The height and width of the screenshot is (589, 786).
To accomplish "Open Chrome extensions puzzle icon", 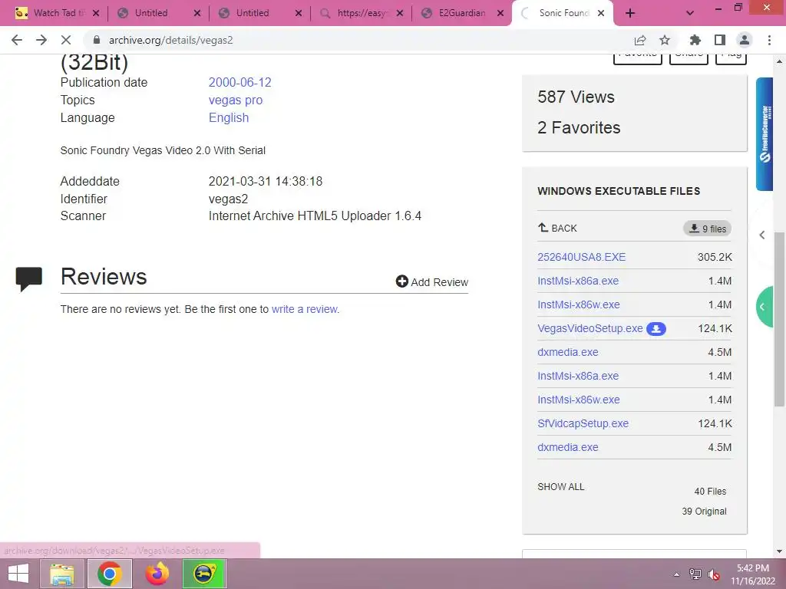I will tap(695, 40).
